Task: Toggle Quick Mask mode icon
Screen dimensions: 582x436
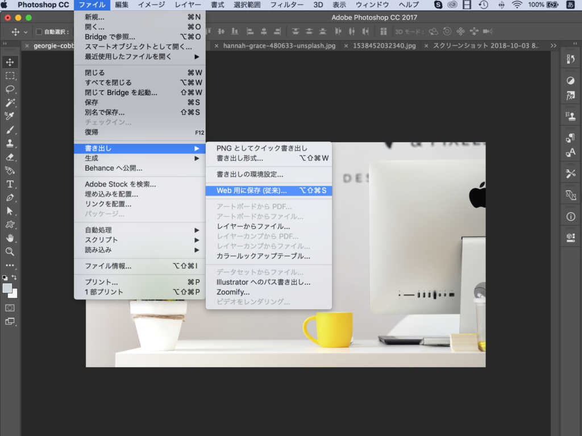Action: (10, 308)
